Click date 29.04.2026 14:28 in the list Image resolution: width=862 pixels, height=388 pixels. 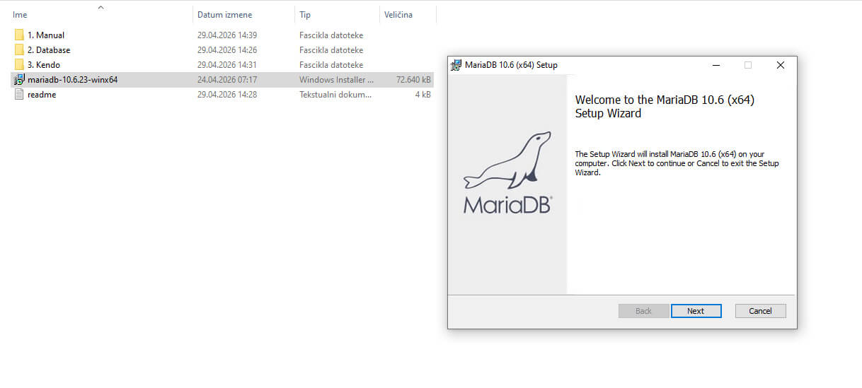click(227, 95)
